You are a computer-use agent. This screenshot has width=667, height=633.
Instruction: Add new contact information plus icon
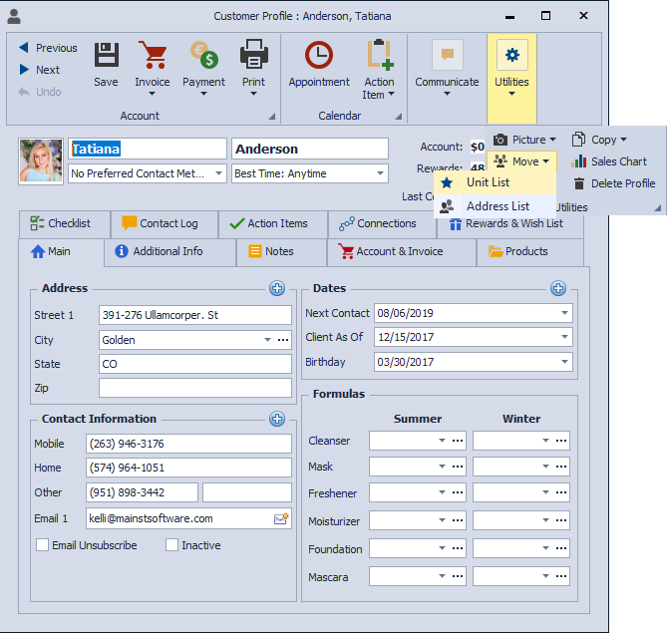(x=277, y=419)
